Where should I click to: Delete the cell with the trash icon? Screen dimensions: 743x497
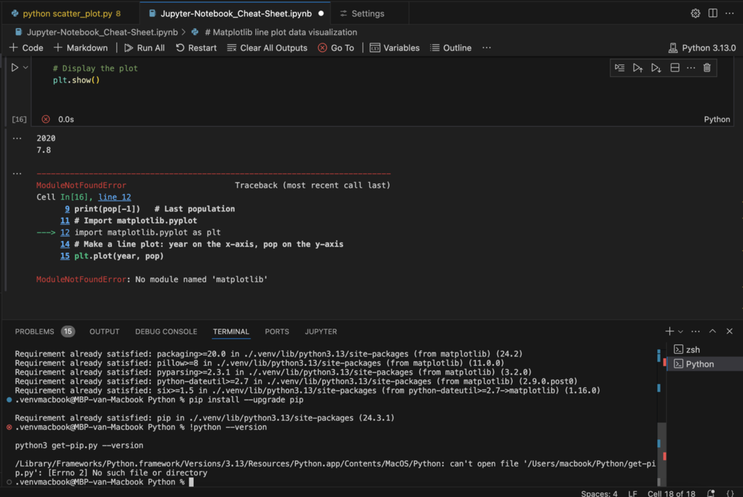tap(707, 68)
